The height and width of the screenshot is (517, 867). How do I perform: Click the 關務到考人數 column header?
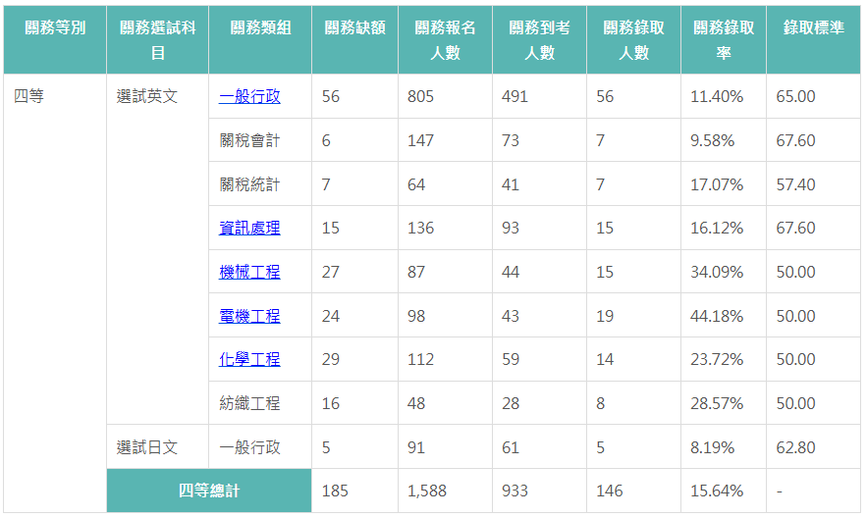pos(540,40)
